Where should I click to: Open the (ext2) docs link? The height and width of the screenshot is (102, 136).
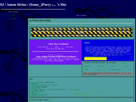(46, 86)
